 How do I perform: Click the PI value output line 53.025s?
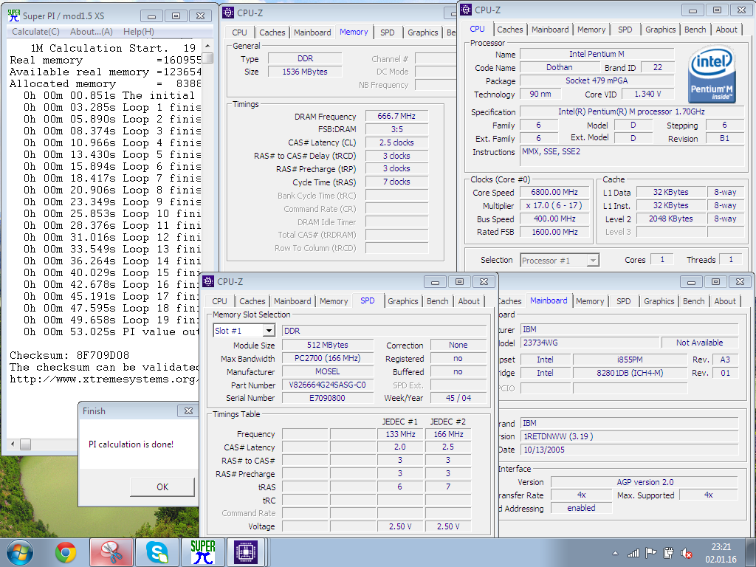pyautogui.click(x=111, y=331)
